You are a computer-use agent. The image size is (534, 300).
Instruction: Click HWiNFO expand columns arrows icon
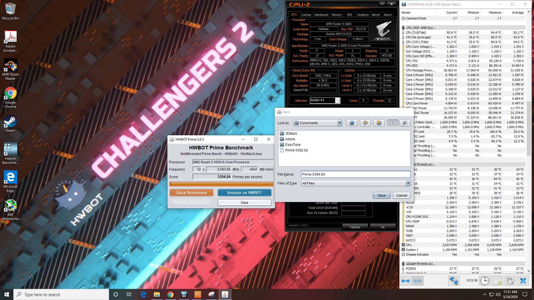(406, 281)
